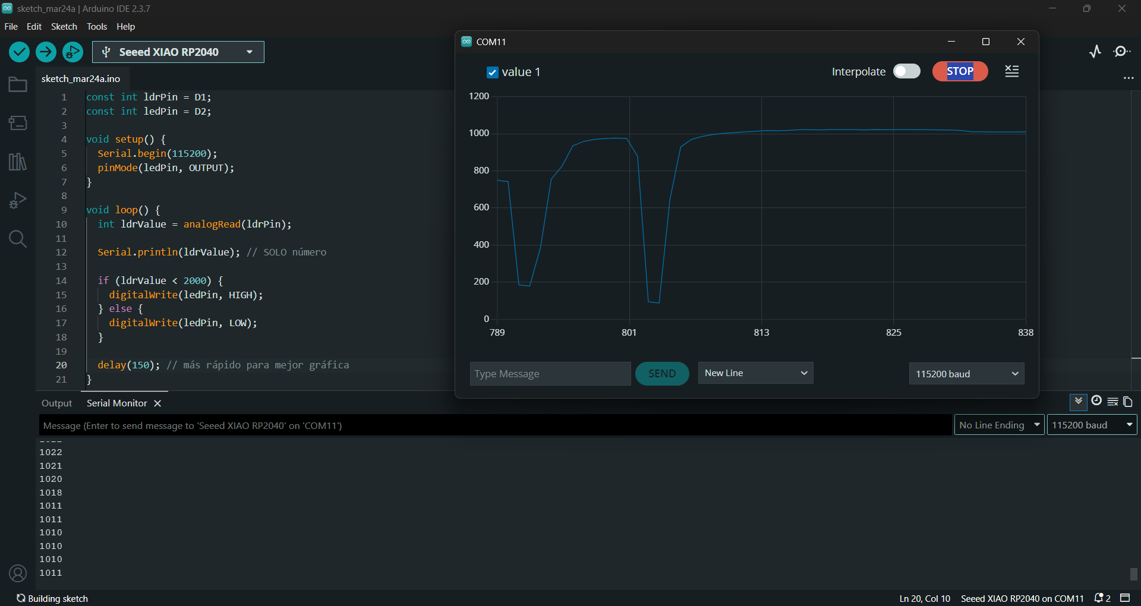1141x606 pixels.
Task: Switch to the Output tab
Action: 56,403
